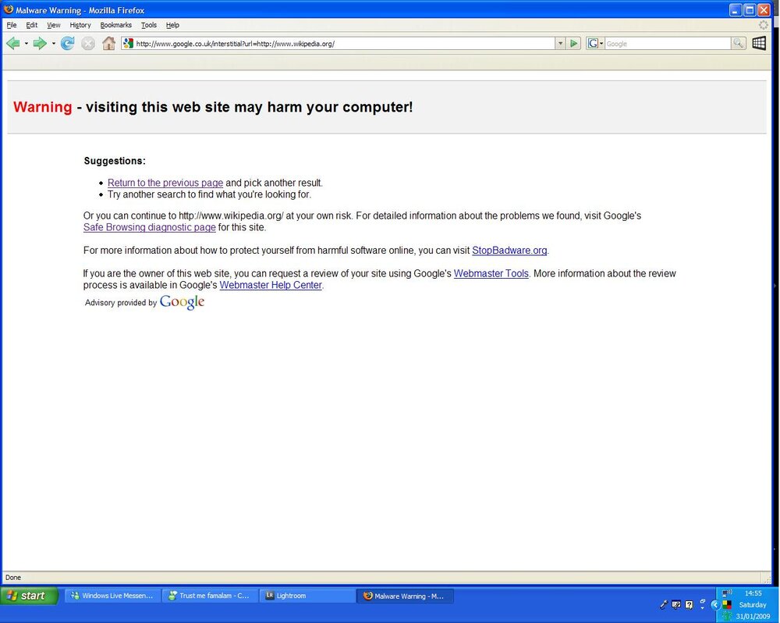Click the wireless network tray icon
780x623 pixels.
click(x=727, y=593)
